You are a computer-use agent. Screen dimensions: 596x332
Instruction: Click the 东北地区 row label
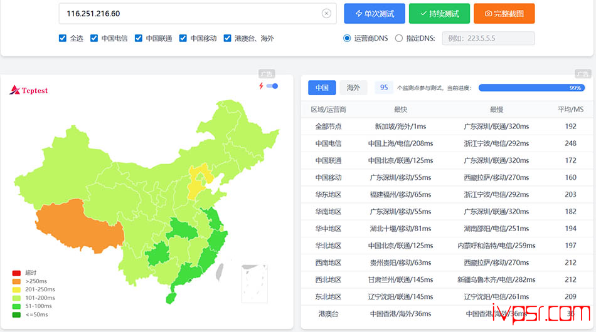328,297
